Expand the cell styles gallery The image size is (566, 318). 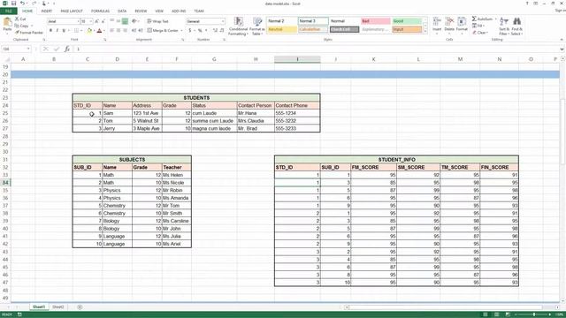[424, 32]
